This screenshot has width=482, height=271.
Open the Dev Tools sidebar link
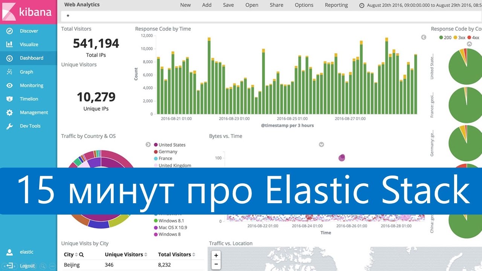[30, 126]
